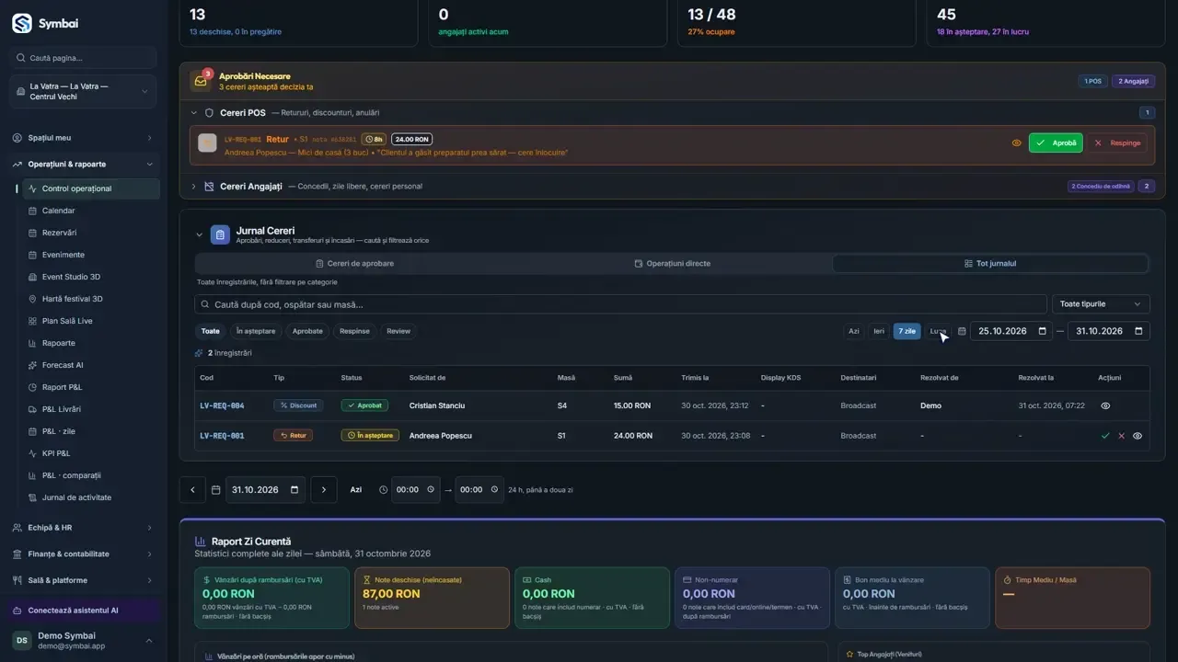Filter journal by În așteptare status
This screenshot has width=1178, height=662.
[256, 331]
